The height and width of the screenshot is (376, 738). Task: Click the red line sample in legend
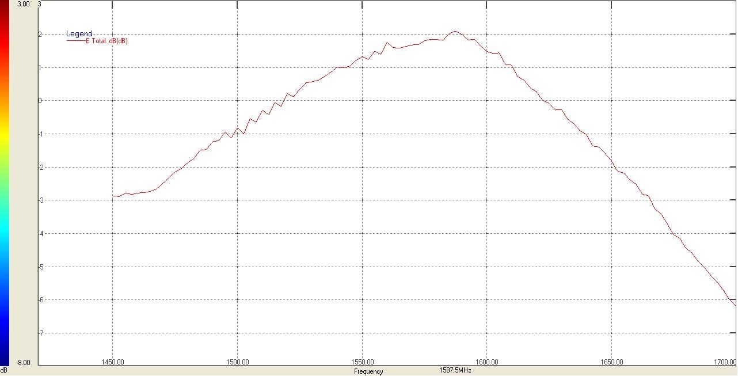pyautogui.click(x=75, y=41)
